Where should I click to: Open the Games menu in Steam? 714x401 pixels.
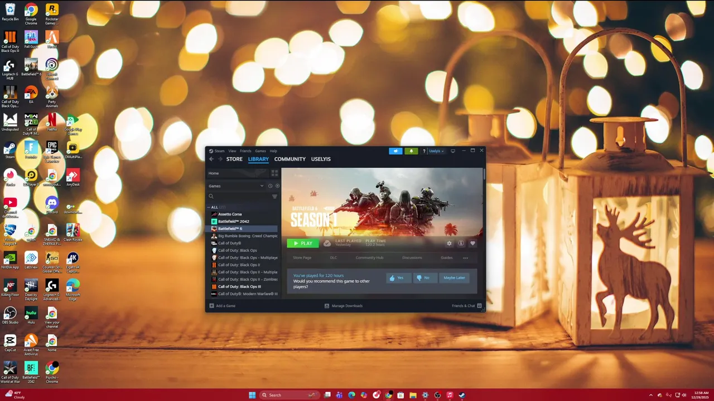coord(260,151)
